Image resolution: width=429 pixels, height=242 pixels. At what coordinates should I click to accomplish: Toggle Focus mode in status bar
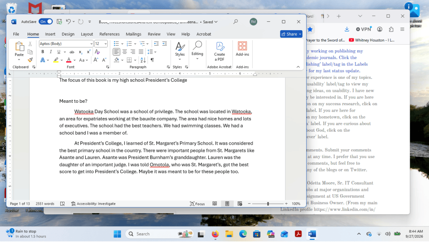tap(197, 204)
